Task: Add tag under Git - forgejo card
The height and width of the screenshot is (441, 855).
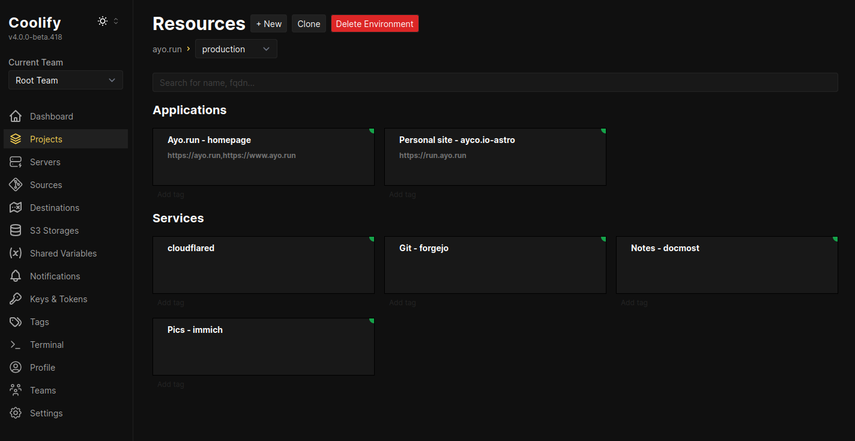Action: coord(402,303)
